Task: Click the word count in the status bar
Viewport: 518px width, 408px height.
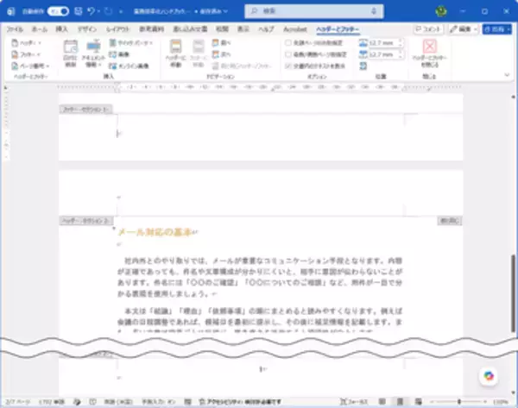Action: coord(52,402)
